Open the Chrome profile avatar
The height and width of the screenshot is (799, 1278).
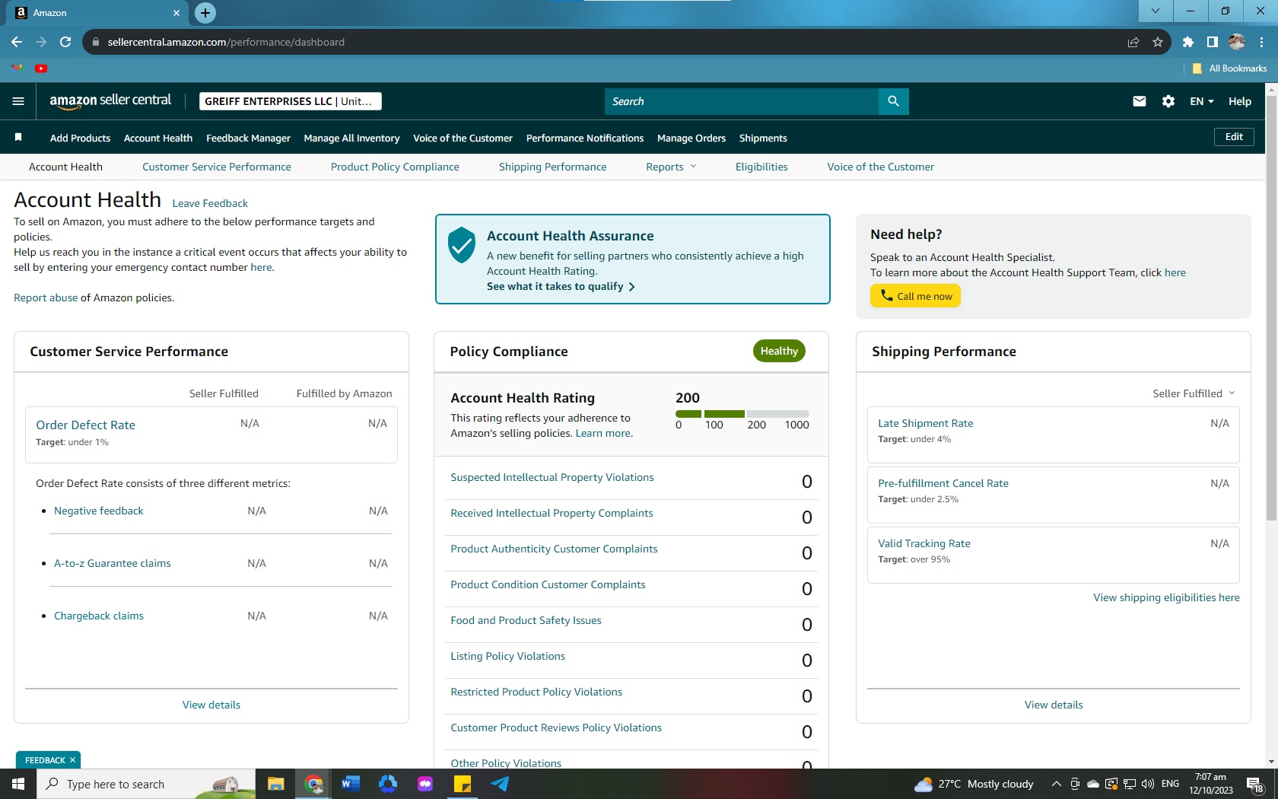pos(1236,42)
